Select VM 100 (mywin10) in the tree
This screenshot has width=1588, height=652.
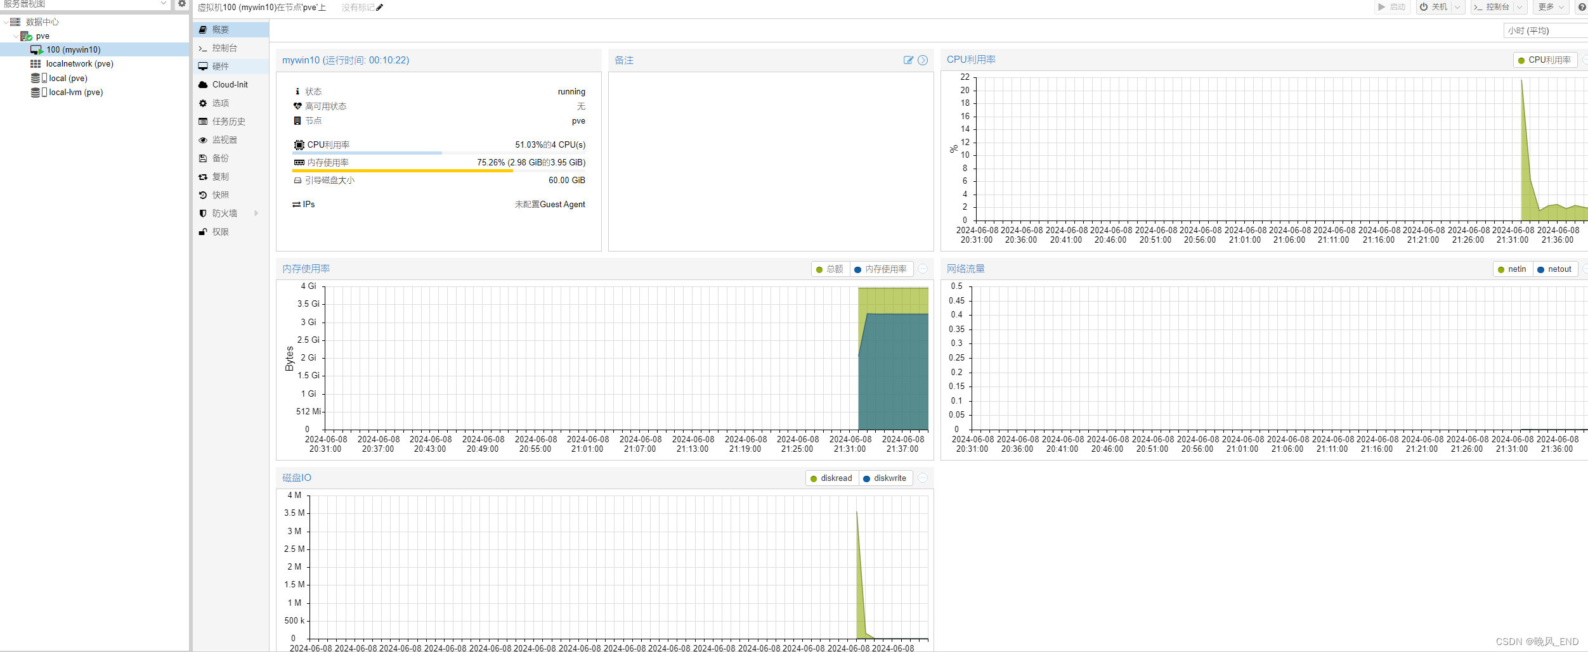pos(94,49)
